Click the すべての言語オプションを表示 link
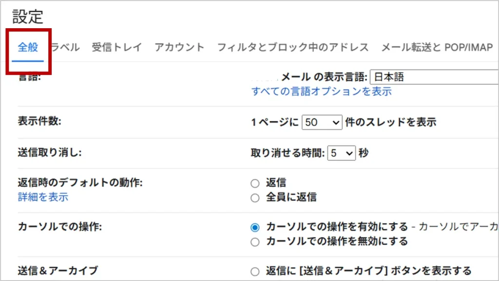This screenshot has height=281, width=499. [321, 91]
